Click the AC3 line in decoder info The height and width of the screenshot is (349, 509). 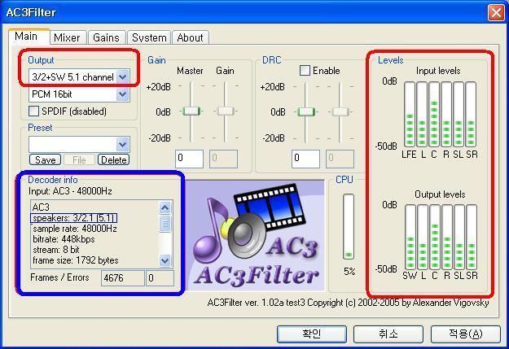[41, 207]
